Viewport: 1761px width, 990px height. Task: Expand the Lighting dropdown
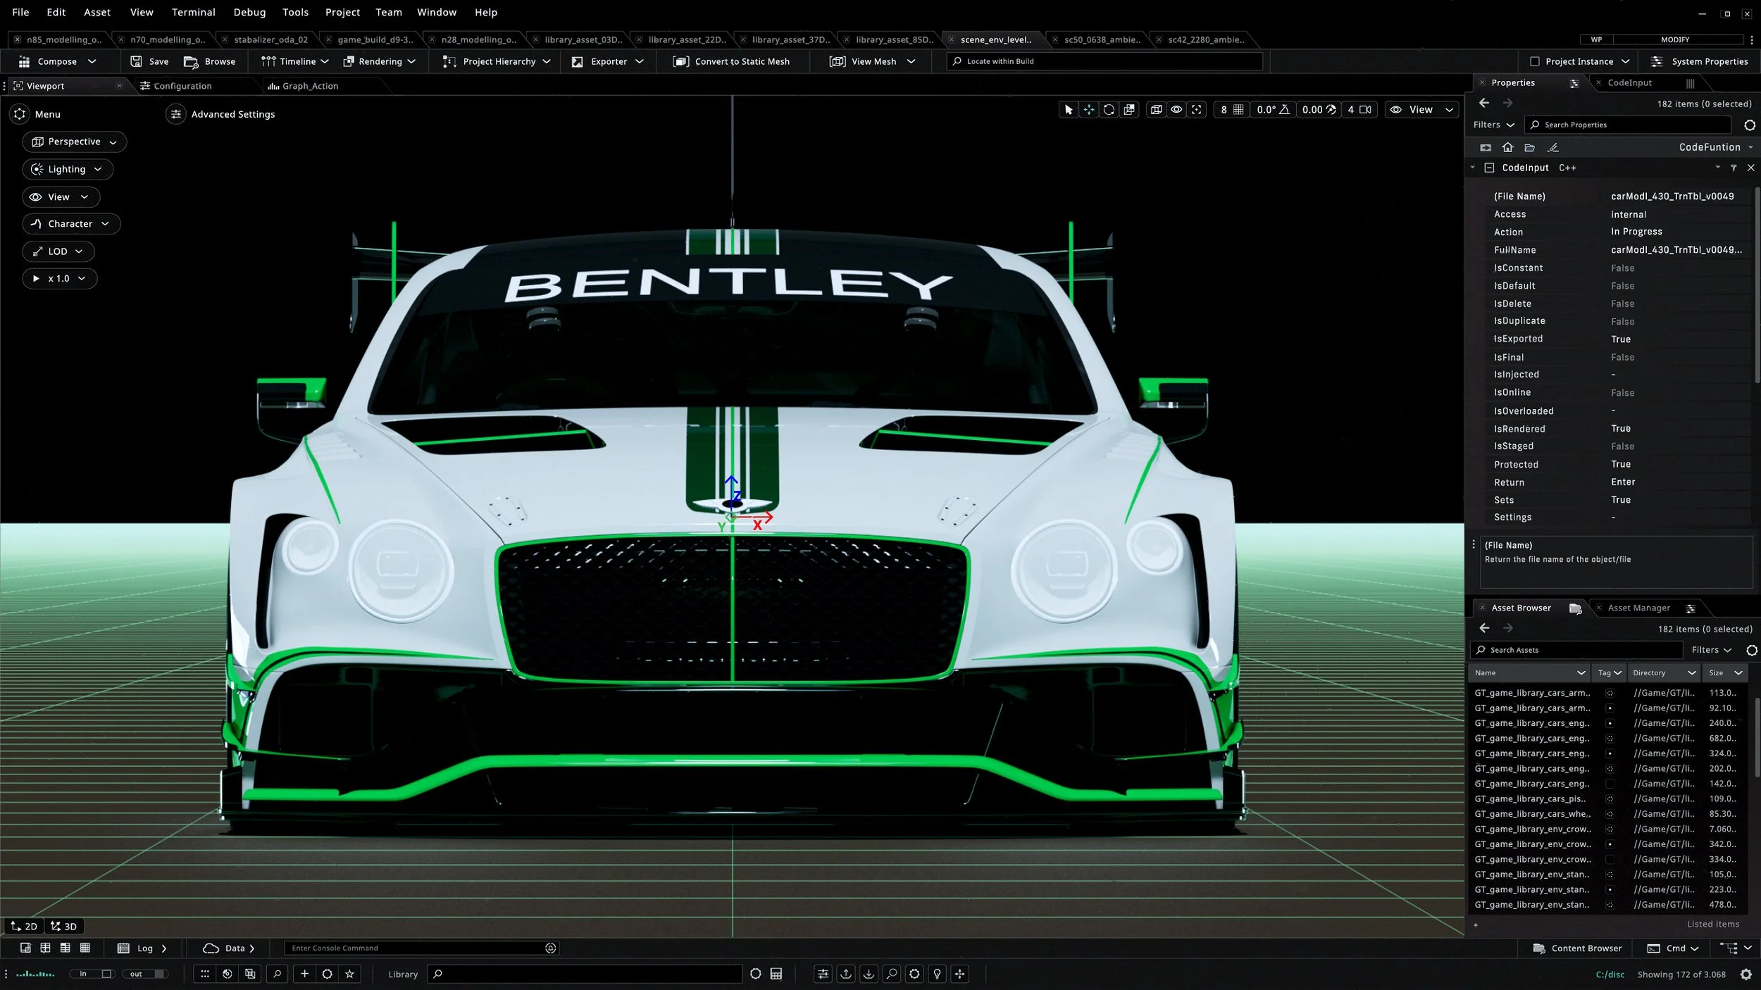coord(68,169)
